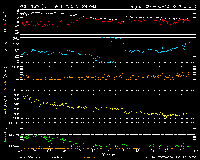Screen dimensions: 200x160
Task: Click the "10" hour label on the time axis
Action: tap(79, 151)
